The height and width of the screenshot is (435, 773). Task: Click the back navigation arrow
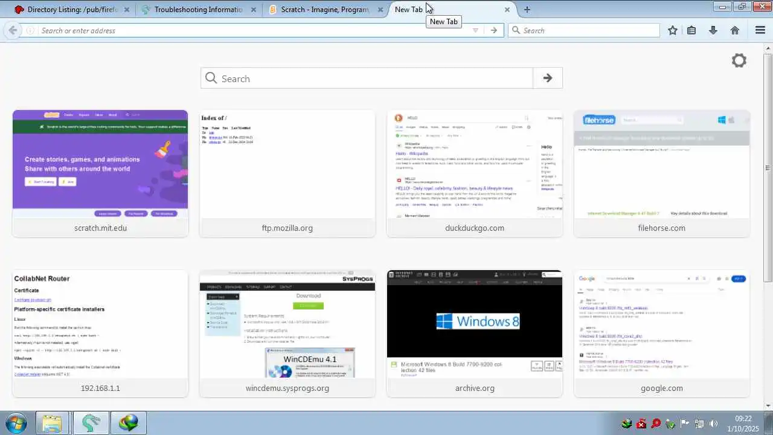[13, 30]
